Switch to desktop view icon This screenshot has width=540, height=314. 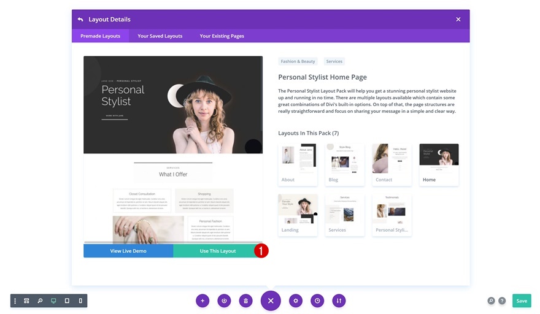(53, 301)
